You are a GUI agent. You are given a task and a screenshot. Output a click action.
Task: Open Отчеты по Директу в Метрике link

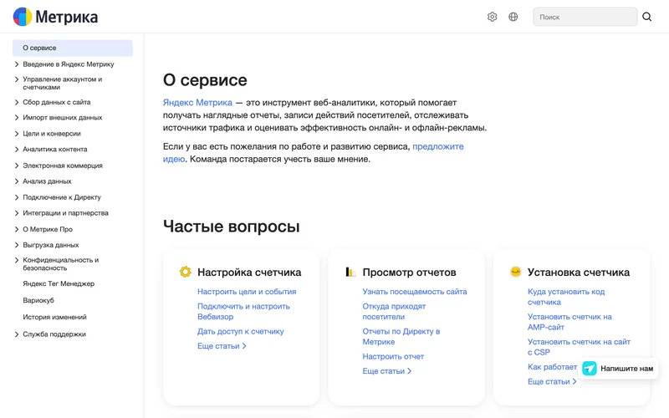[x=401, y=337]
